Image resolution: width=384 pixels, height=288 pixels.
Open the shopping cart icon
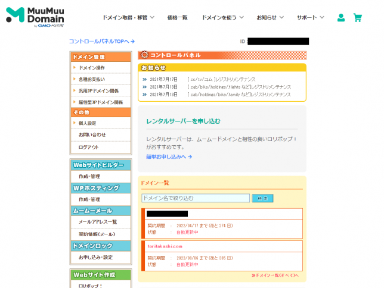tap(358, 18)
